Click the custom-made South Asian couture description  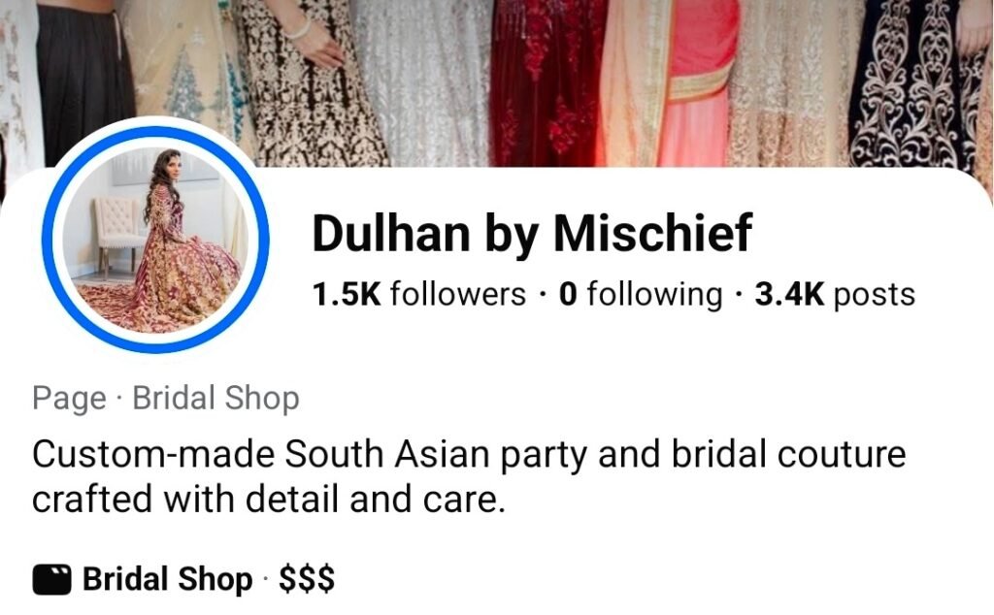(469, 476)
